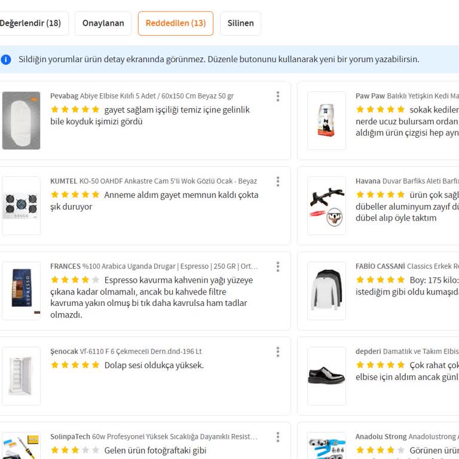
Task: Open FABİO CASSANİ sweater thumbnail
Action: 326,290
